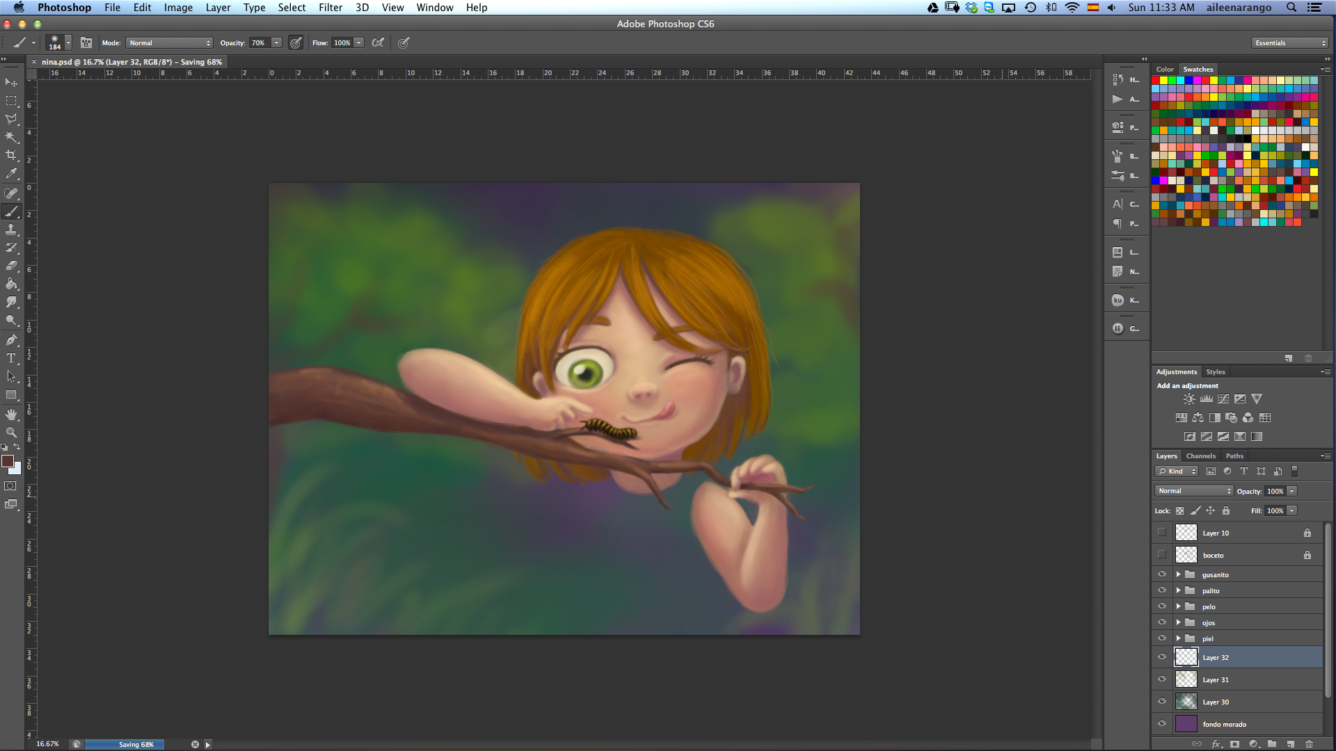Click the Magic Wand tool
Image resolution: width=1336 pixels, height=751 pixels.
click(x=11, y=137)
